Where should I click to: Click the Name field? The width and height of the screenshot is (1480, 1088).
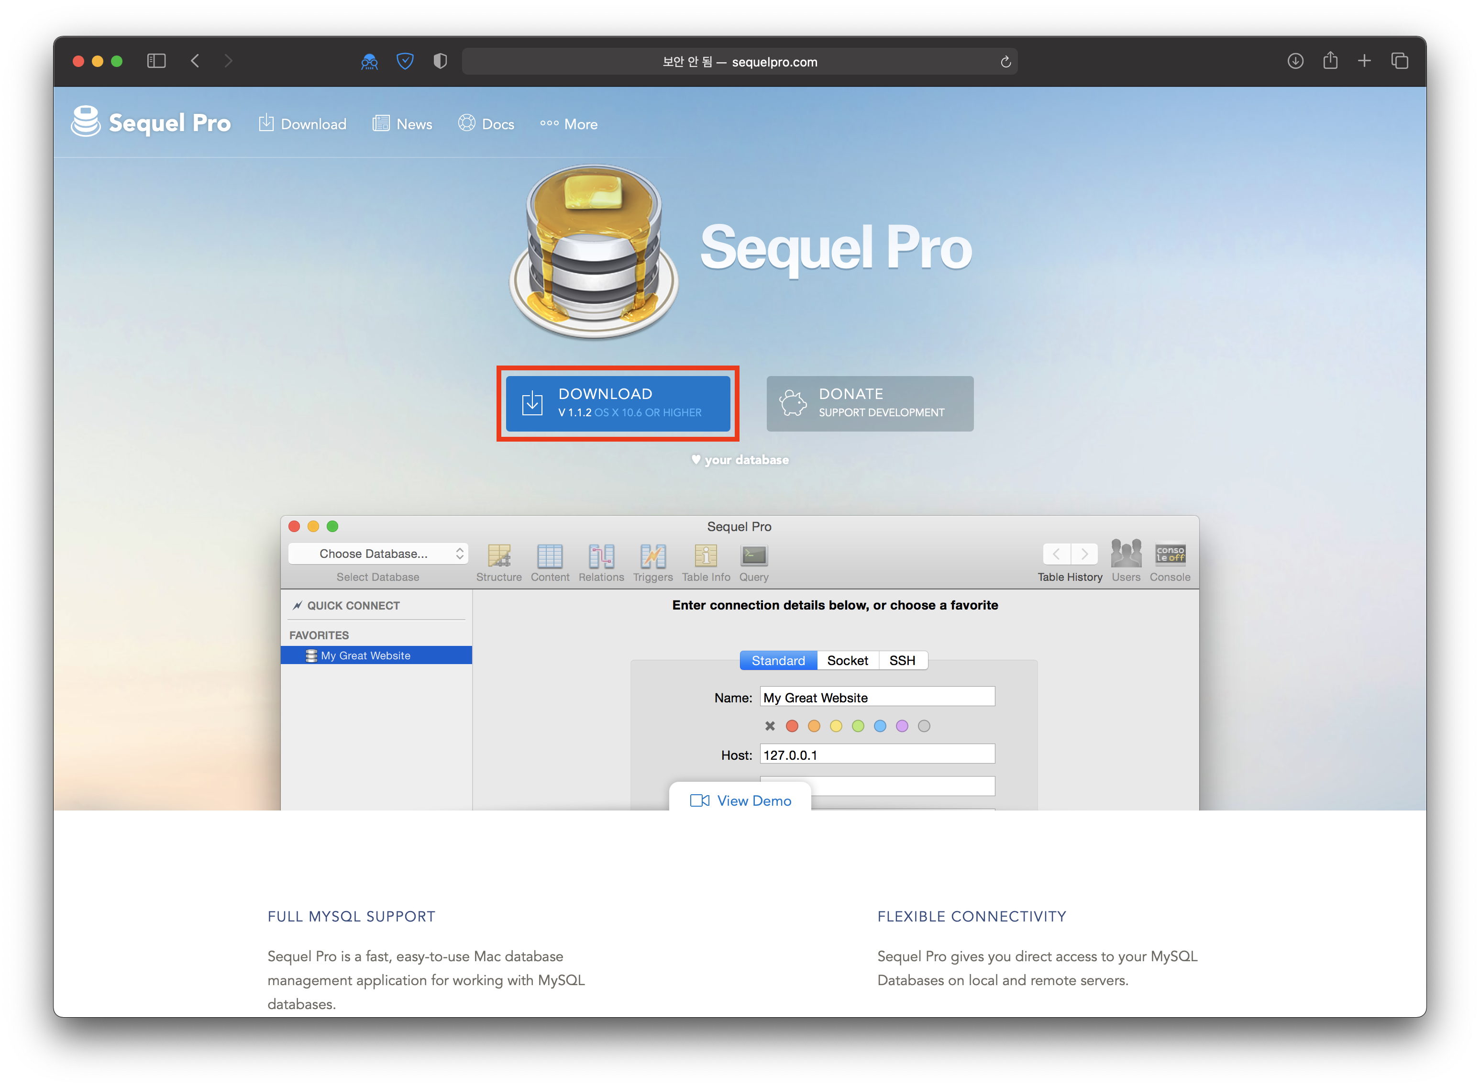[x=877, y=698]
